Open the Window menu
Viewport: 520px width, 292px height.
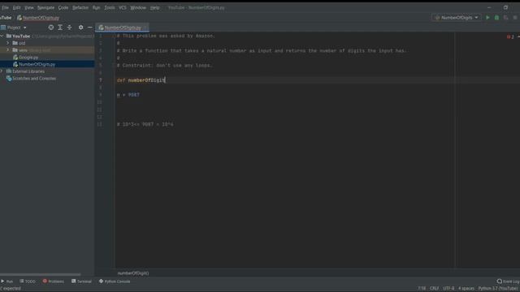click(138, 7)
